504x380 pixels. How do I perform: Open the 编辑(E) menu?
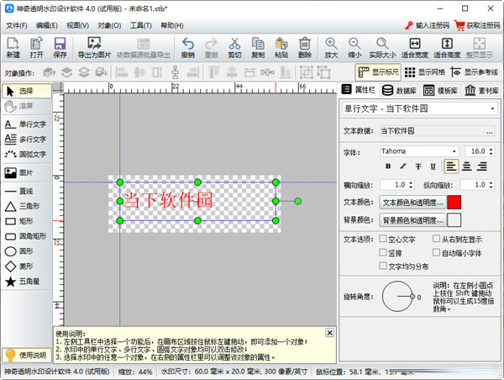pyautogui.click(x=47, y=25)
